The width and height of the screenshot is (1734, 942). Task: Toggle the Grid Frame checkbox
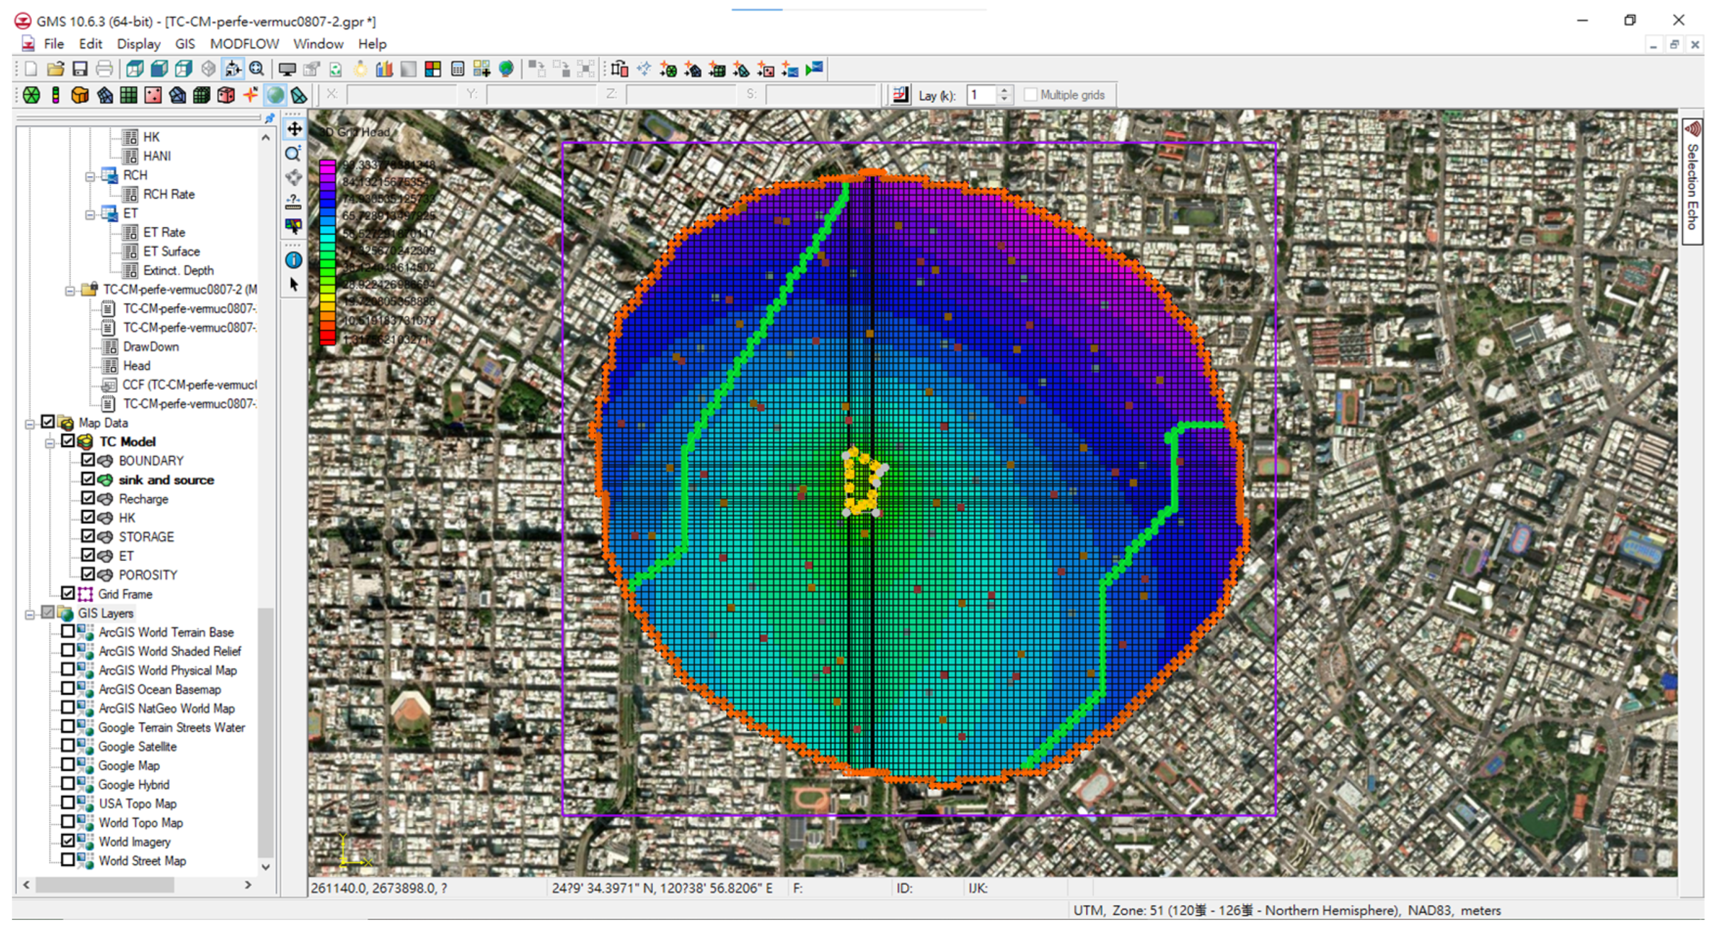[x=68, y=593]
